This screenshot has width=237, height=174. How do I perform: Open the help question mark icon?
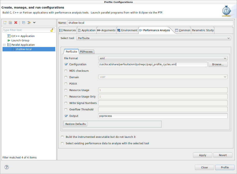click(7, 167)
